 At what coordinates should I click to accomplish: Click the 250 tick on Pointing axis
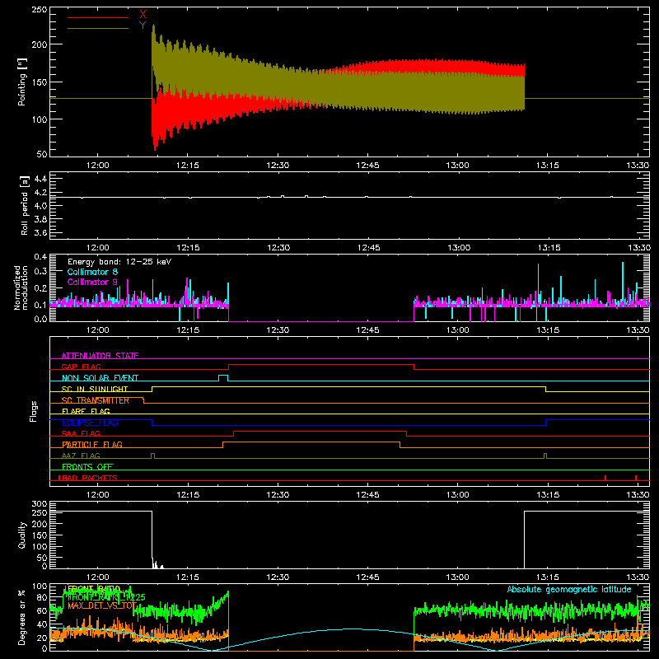(x=40, y=10)
